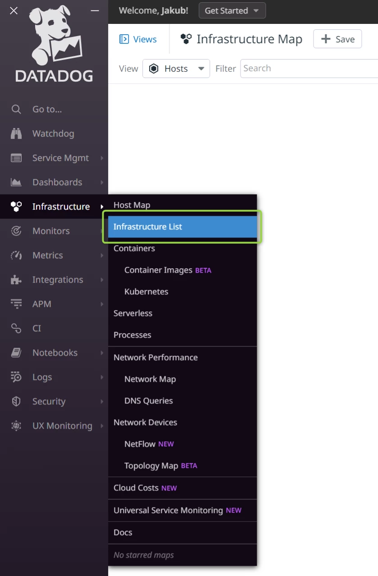The image size is (378, 576).
Task: Open the Views panel link
Action: tap(138, 39)
